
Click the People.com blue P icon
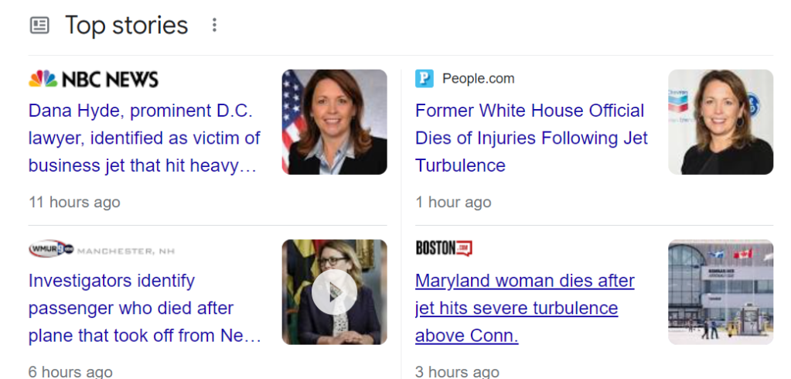tap(424, 79)
